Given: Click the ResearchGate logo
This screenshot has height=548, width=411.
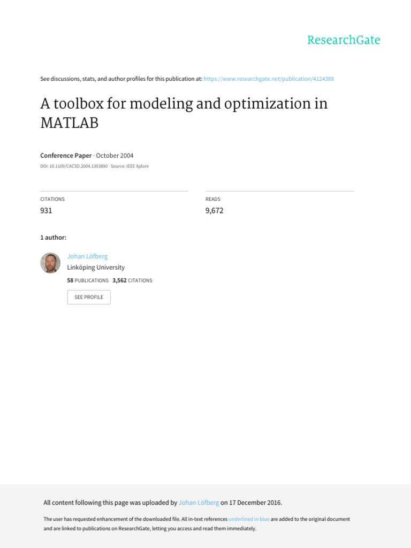Looking at the screenshot, I should (x=344, y=40).
